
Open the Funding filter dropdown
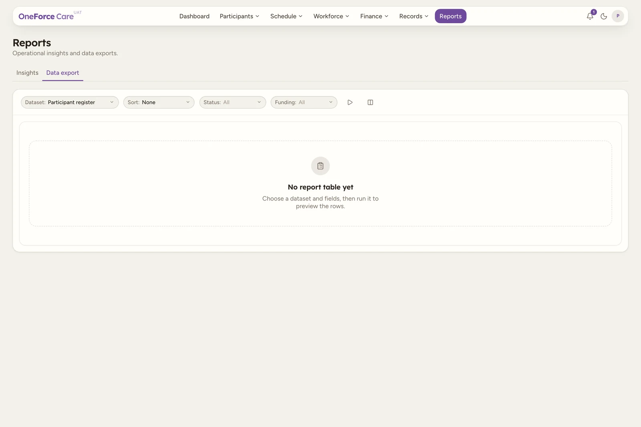tap(304, 102)
